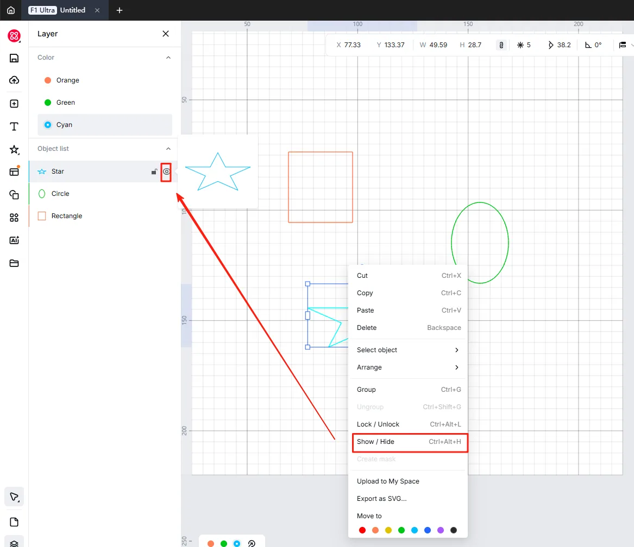The width and height of the screenshot is (634, 547).
Task: Toggle visibility eye of Star object
Action: click(166, 171)
